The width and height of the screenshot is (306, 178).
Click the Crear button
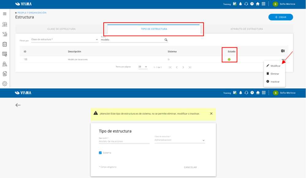coord(281,17)
